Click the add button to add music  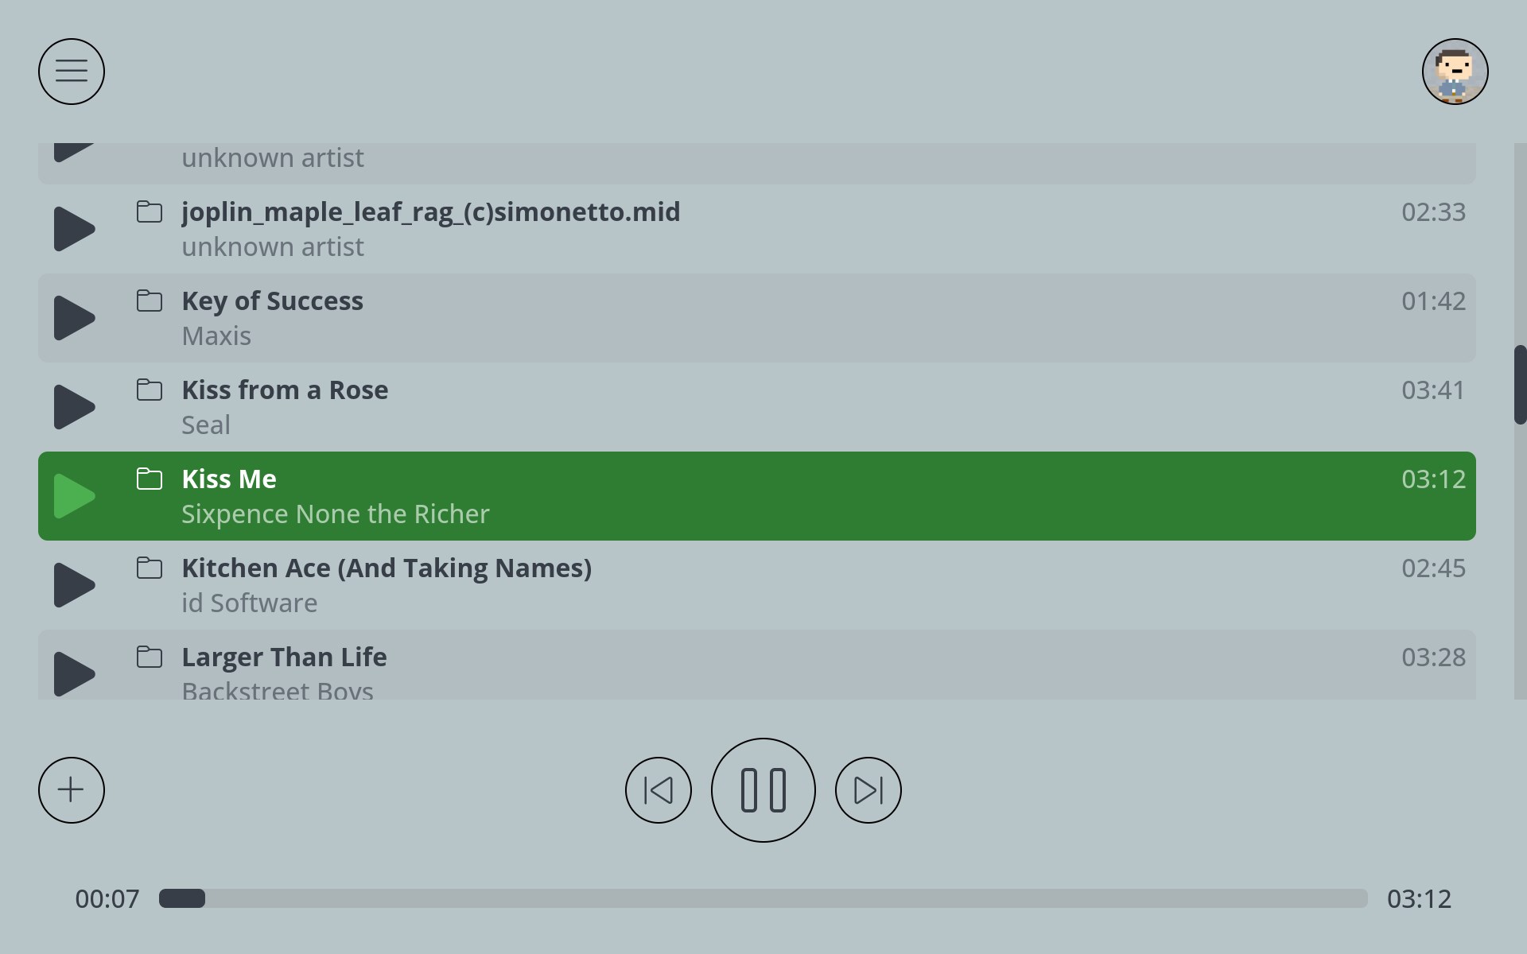tap(71, 789)
